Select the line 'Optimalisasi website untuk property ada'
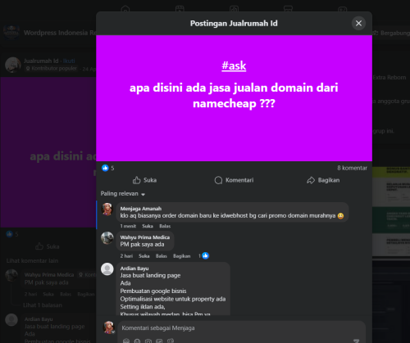 tap(173, 299)
